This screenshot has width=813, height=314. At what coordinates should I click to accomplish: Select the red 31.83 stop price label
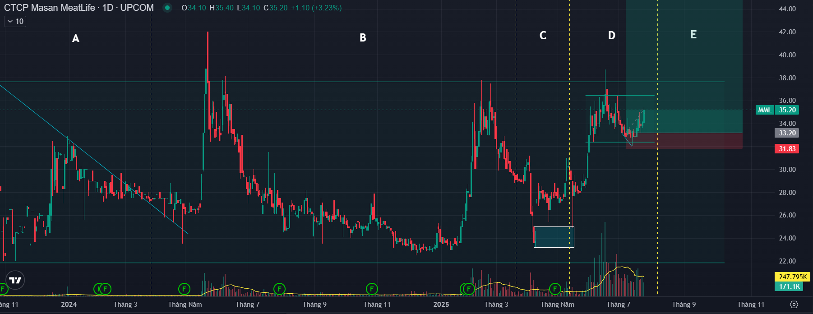click(787, 149)
